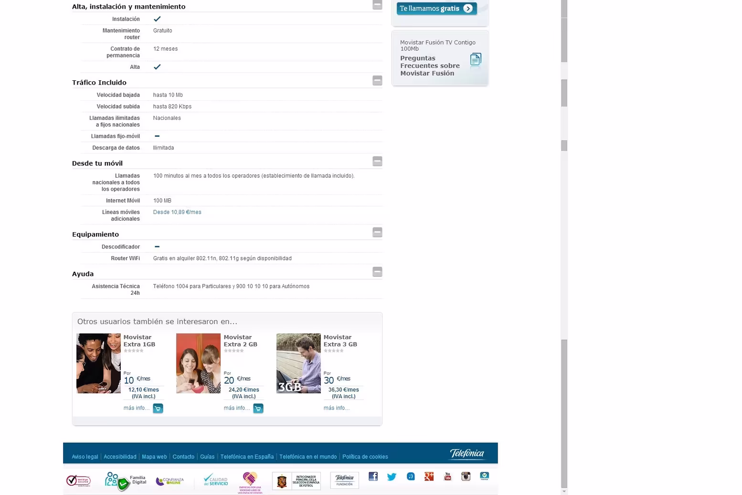Open Preguntas Frecuentes sobre Movistar Fusión
742x495 pixels.
tap(430, 66)
